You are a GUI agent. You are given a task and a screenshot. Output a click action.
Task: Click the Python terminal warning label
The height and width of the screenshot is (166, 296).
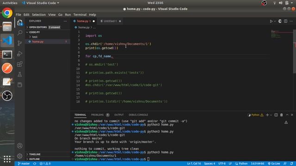(x=255, y=115)
